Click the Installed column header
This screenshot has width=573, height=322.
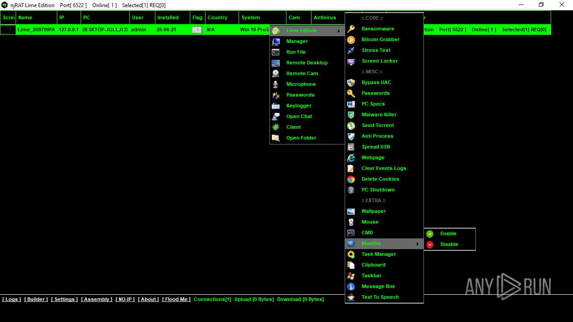tap(173, 17)
